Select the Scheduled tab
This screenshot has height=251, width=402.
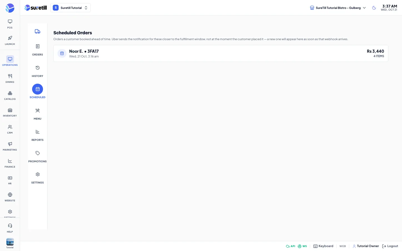point(37,92)
